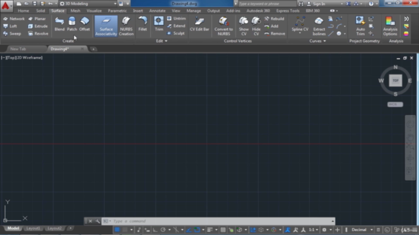
Task: Toggle ortho mode in status bar
Action: (x=155, y=230)
